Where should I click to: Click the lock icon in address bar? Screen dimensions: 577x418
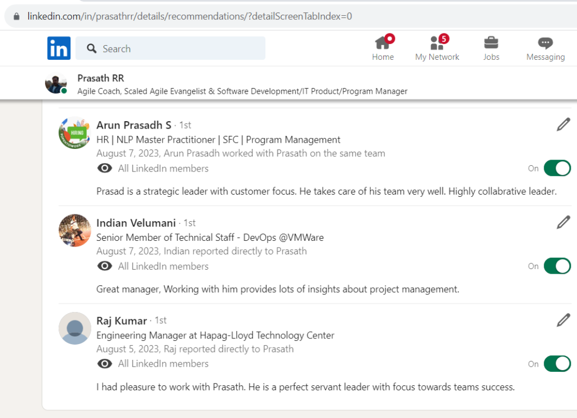click(x=16, y=16)
